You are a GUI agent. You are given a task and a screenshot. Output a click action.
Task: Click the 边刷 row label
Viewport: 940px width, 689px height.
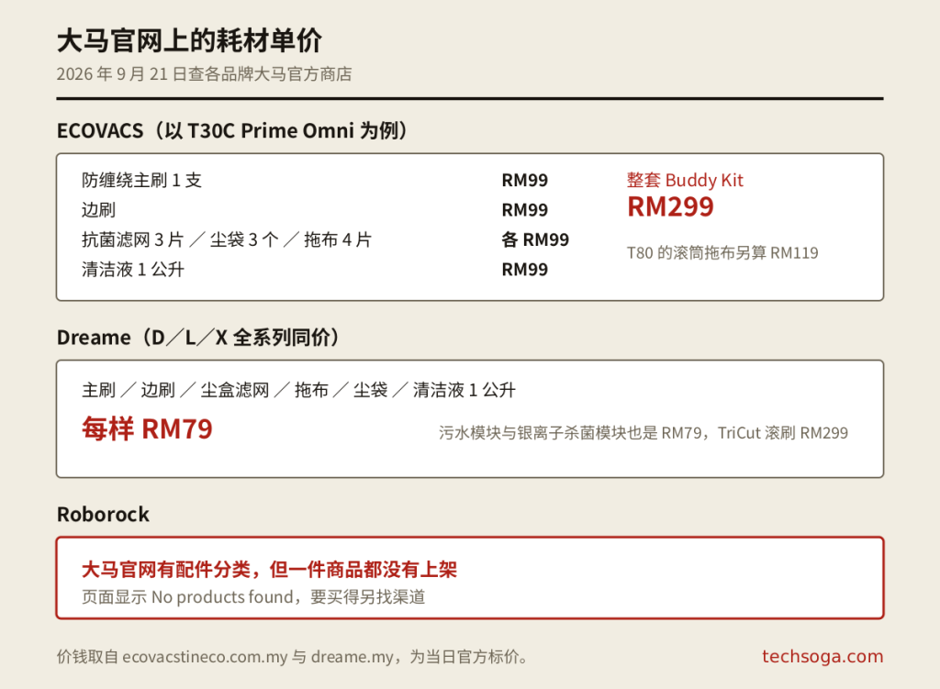tap(98, 210)
